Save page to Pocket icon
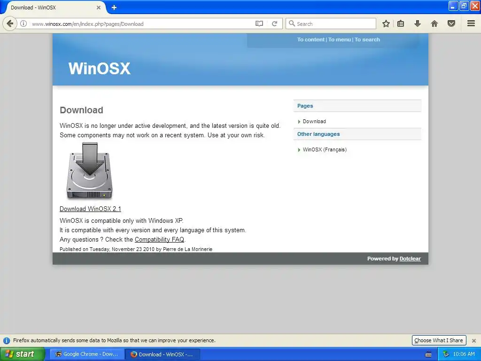Image resolution: width=481 pixels, height=361 pixels. [451, 24]
